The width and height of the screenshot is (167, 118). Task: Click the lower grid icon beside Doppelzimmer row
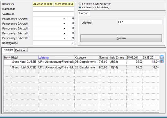point(162,61)
